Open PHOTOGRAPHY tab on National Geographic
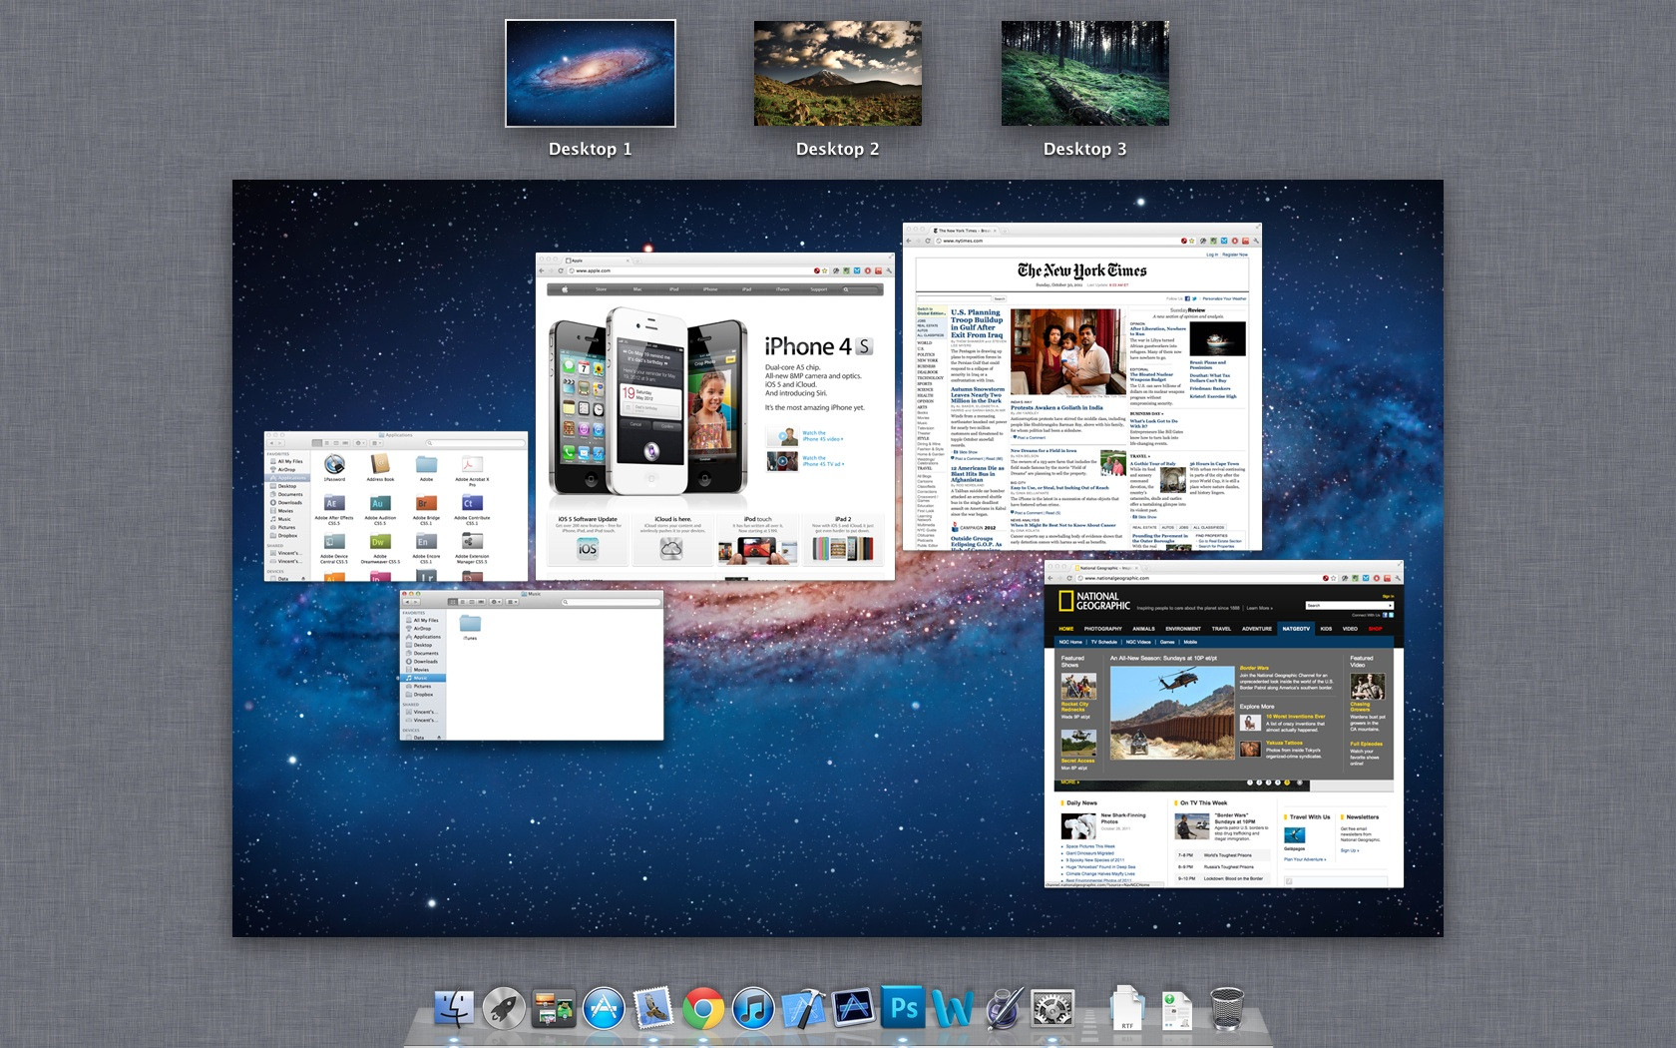This screenshot has width=1676, height=1048. point(1103,629)
